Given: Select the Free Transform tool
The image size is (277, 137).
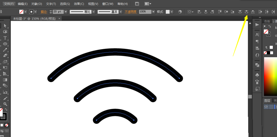Looking at the screenshot, I should pos(5,68).
